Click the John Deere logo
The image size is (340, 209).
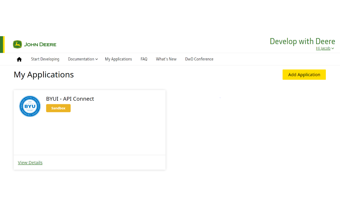(x=35, y=44)
